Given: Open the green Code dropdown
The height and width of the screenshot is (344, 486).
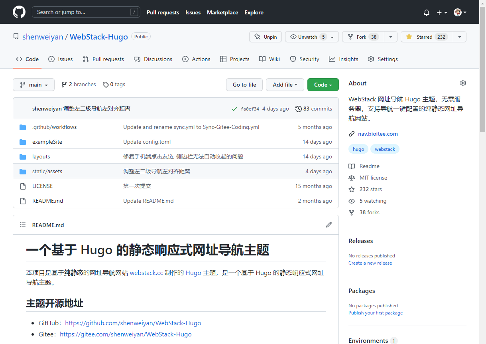Looking at the screenshot, I should point(323,85).
